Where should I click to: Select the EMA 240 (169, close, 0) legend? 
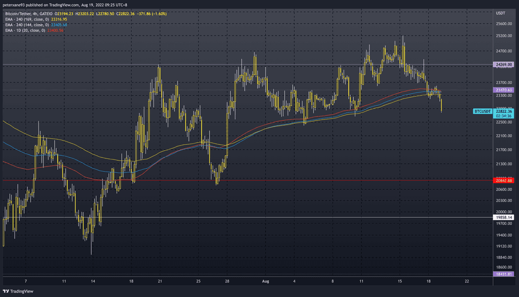point(27,20)
